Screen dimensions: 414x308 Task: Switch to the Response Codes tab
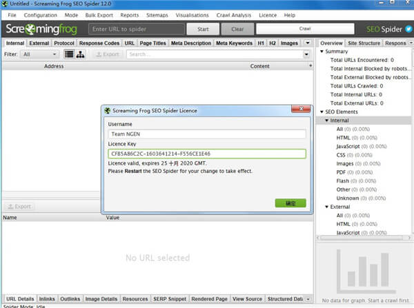tap(99, 43)
